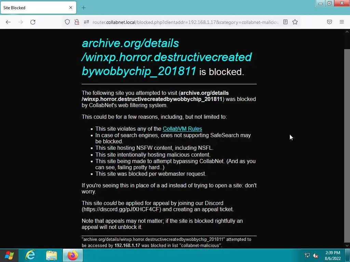350x262 pixels.
Task: Click the insecure connection padlock icon
Action: click(x=77, y=22)
